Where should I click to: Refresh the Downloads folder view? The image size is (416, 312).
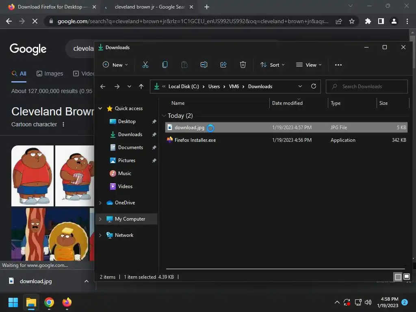tap(314, 86)
